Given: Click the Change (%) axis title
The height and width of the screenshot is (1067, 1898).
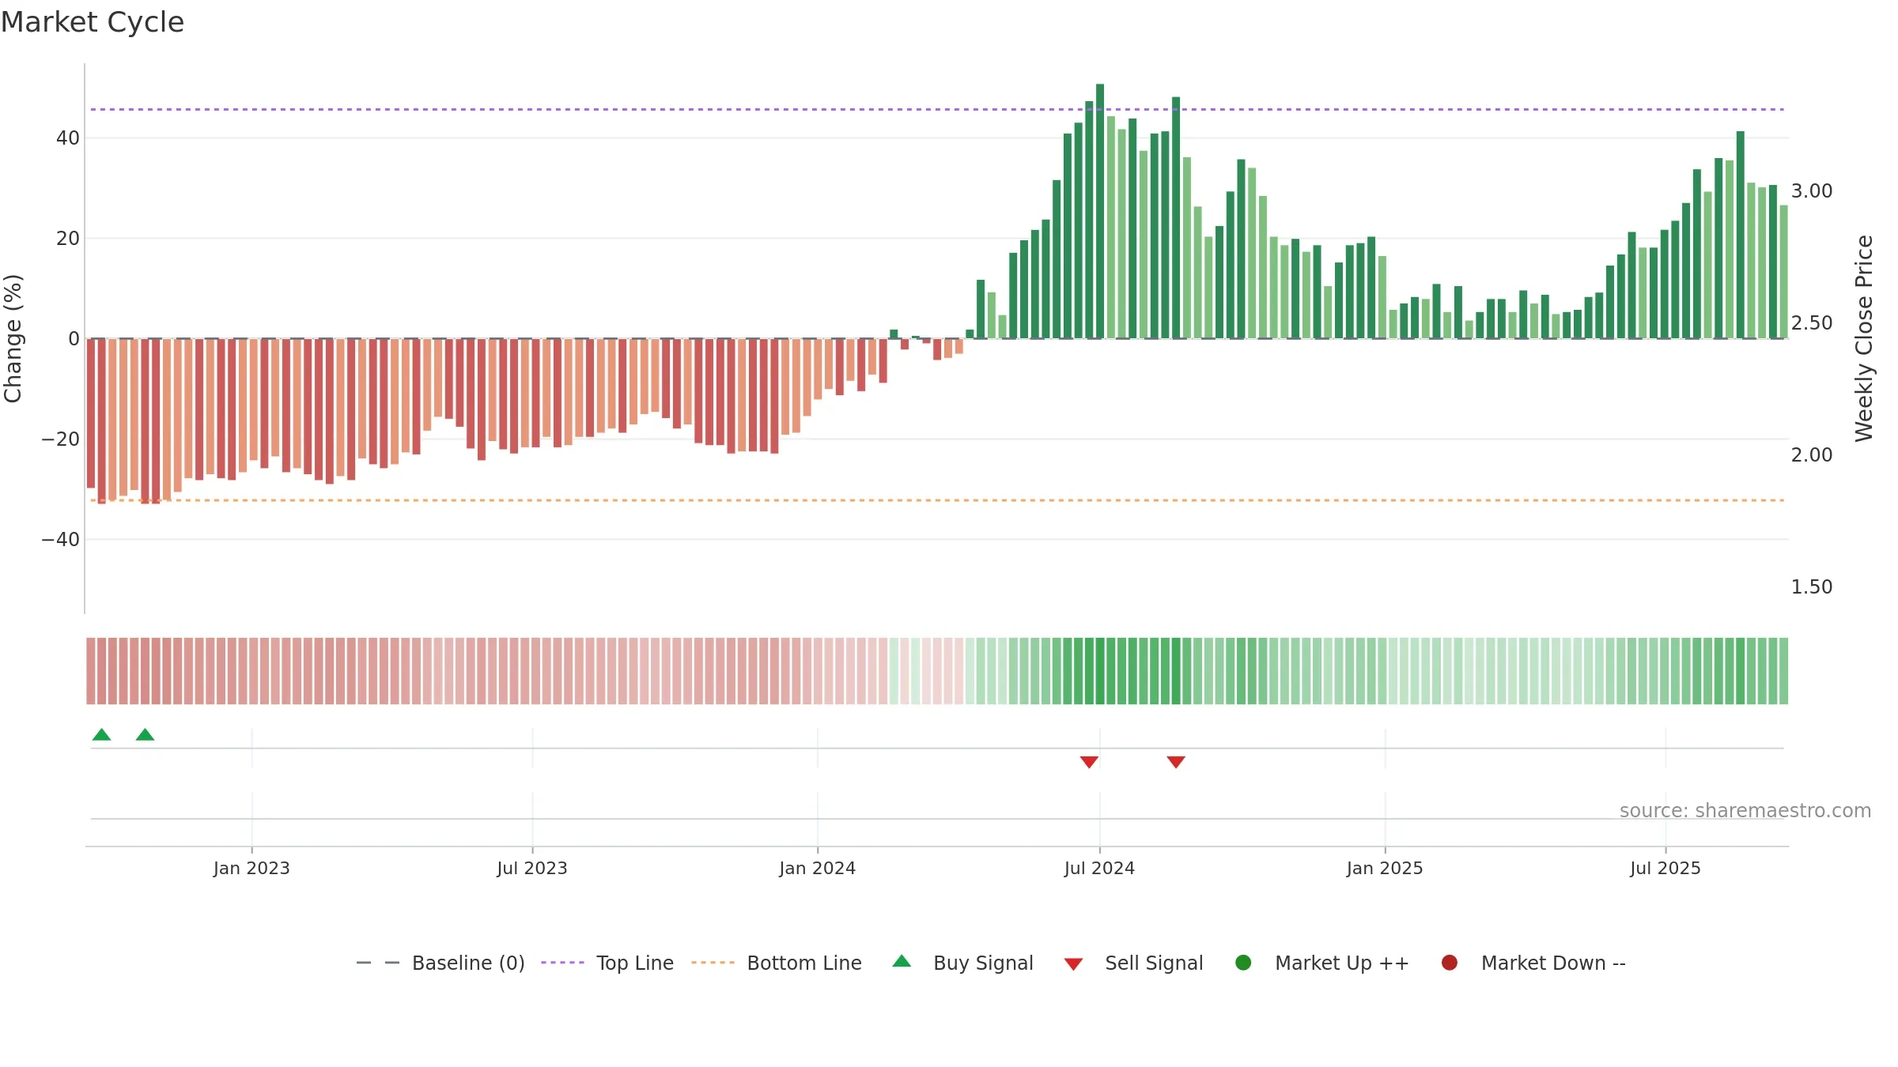Looking at the screenshot, I should (x=13, y=338).
